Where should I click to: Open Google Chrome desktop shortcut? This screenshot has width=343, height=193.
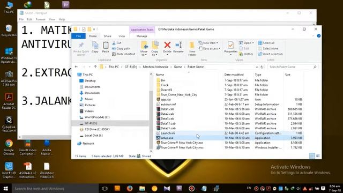pyautogui.click(x=9, y=147)
